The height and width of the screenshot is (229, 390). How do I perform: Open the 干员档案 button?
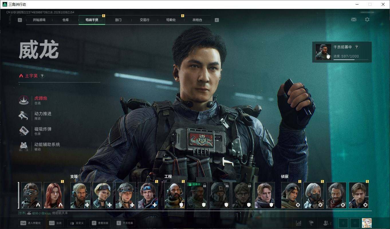pyautogui.click(x=125, y=223)
